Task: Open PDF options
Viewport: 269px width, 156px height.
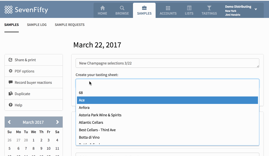Action: coord(34,71)
